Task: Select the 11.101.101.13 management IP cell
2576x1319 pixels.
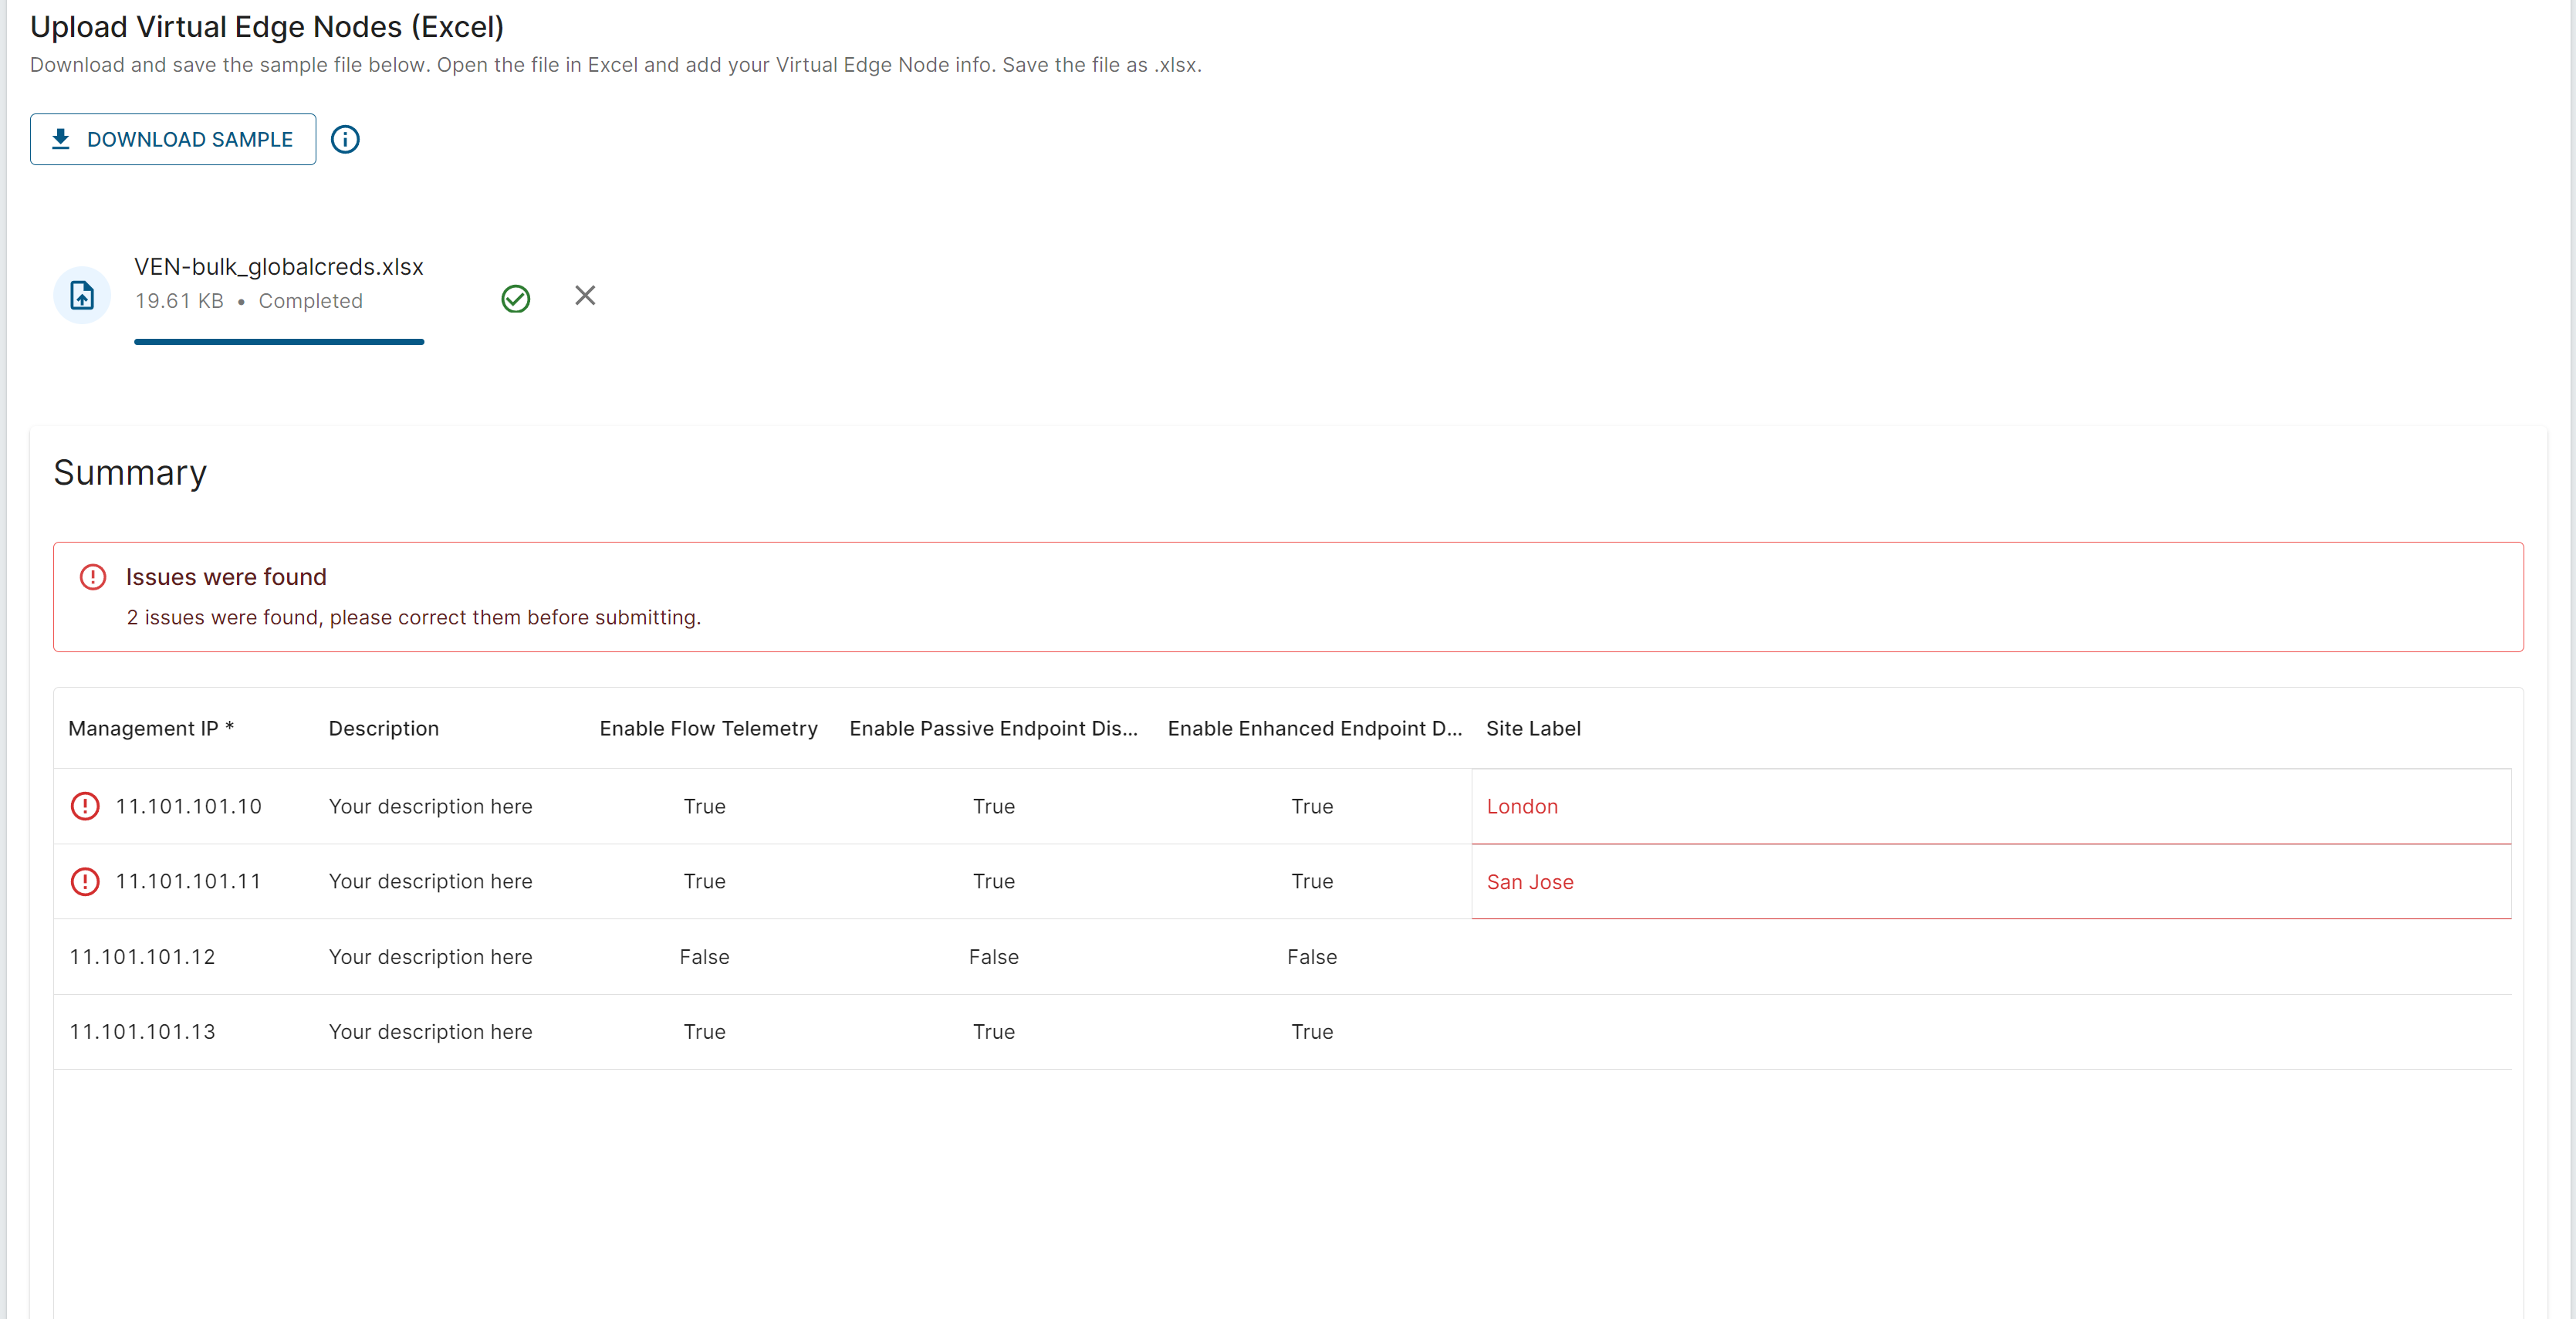Action: [x=142, y=1032]
